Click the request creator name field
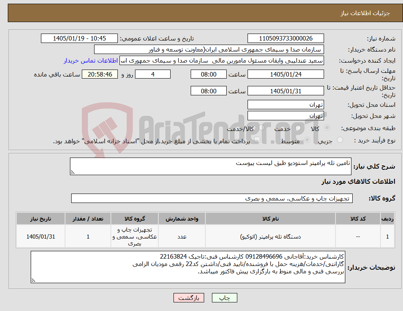403x311 pixels. tap(221, 61)
